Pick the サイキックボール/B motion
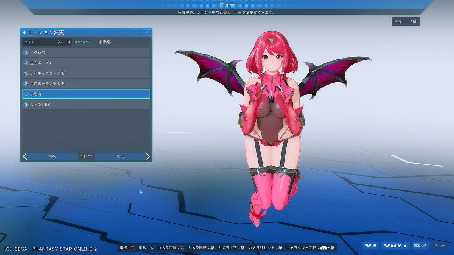The height and width of the screenshot is (255, 454). [87, 73]
